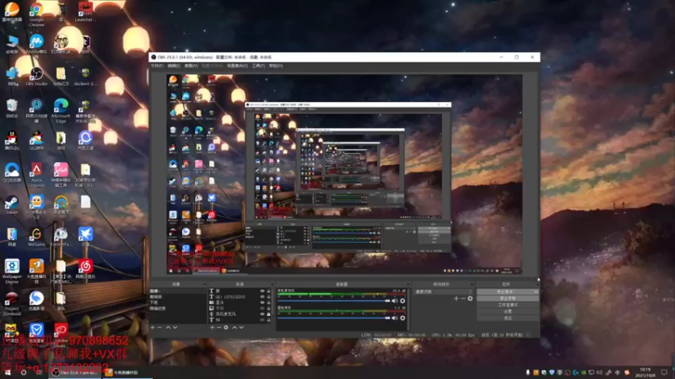Move scene down in Scenes panel
The image size is (675, 379).
click(175, 328)
